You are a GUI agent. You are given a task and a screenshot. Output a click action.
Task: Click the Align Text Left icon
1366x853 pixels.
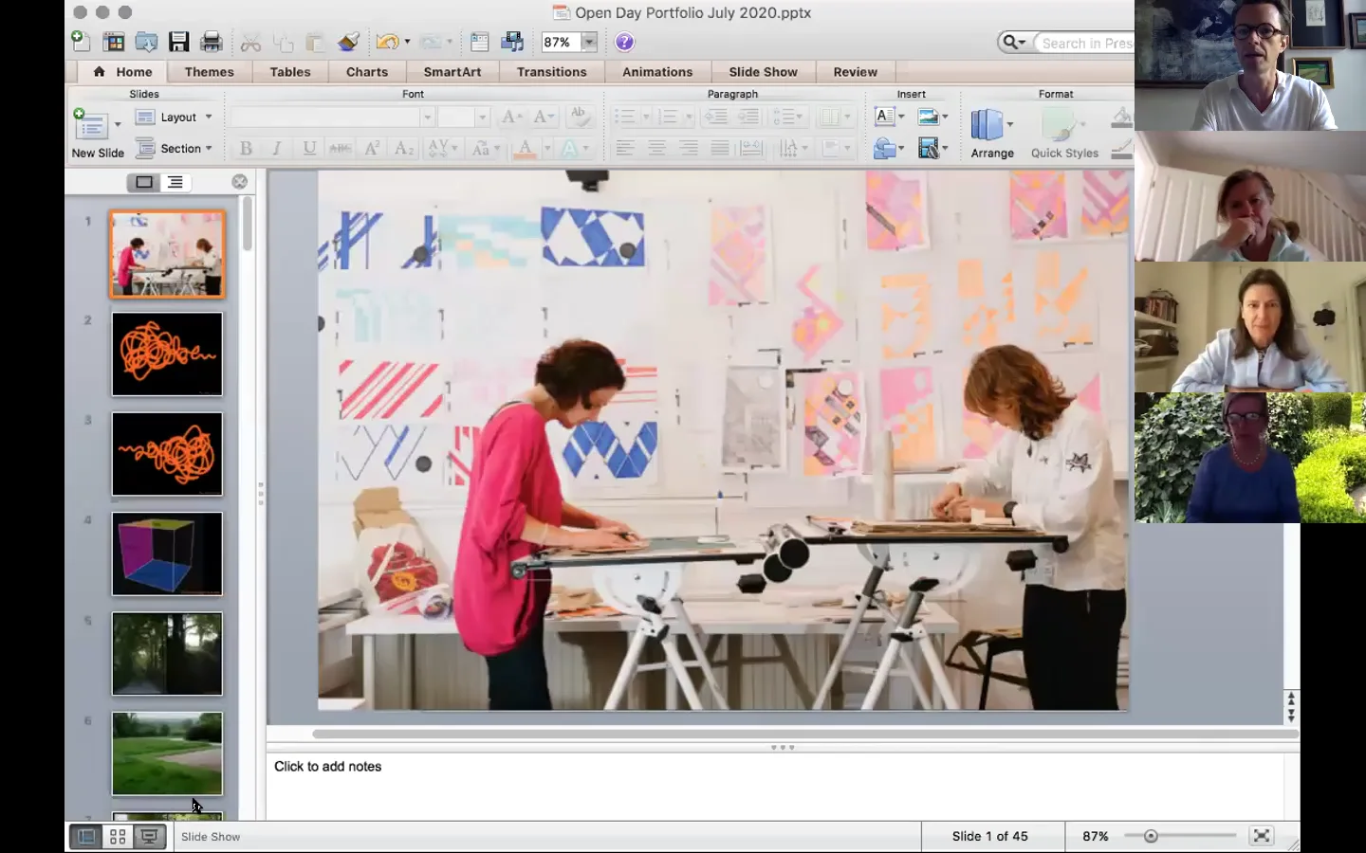point(624,148)
